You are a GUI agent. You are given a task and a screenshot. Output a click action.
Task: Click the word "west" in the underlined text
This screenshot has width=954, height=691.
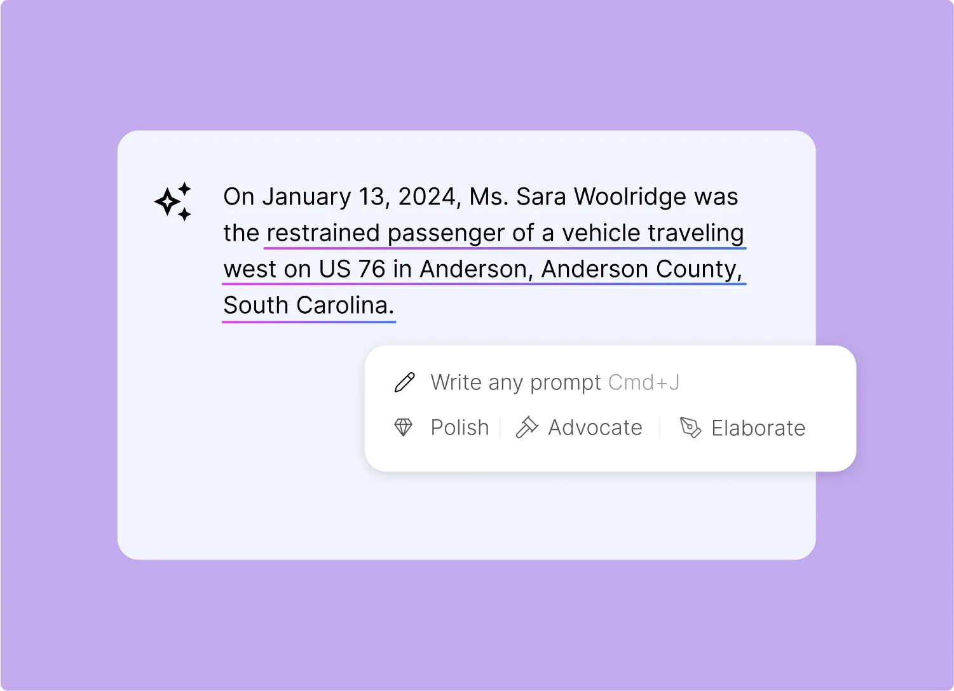click(250, 269)
